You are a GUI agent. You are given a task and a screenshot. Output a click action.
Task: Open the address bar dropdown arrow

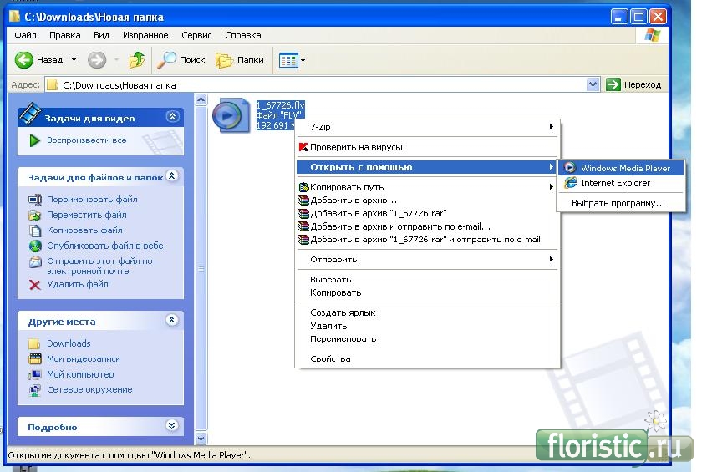coord(593,84)
